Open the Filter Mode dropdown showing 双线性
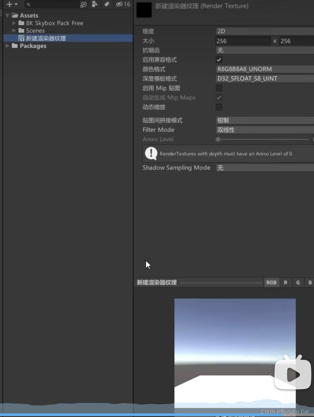The width and height of the screenshot is (314, 417). (x=265, y=130)
